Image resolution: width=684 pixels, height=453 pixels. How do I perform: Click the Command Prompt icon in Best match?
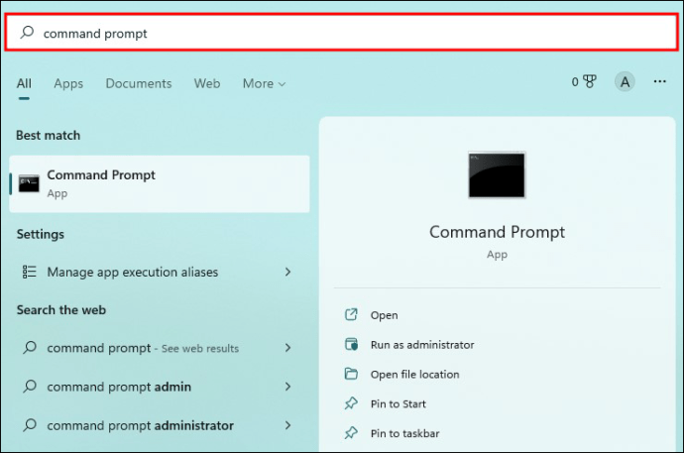(x=29, y=183)
